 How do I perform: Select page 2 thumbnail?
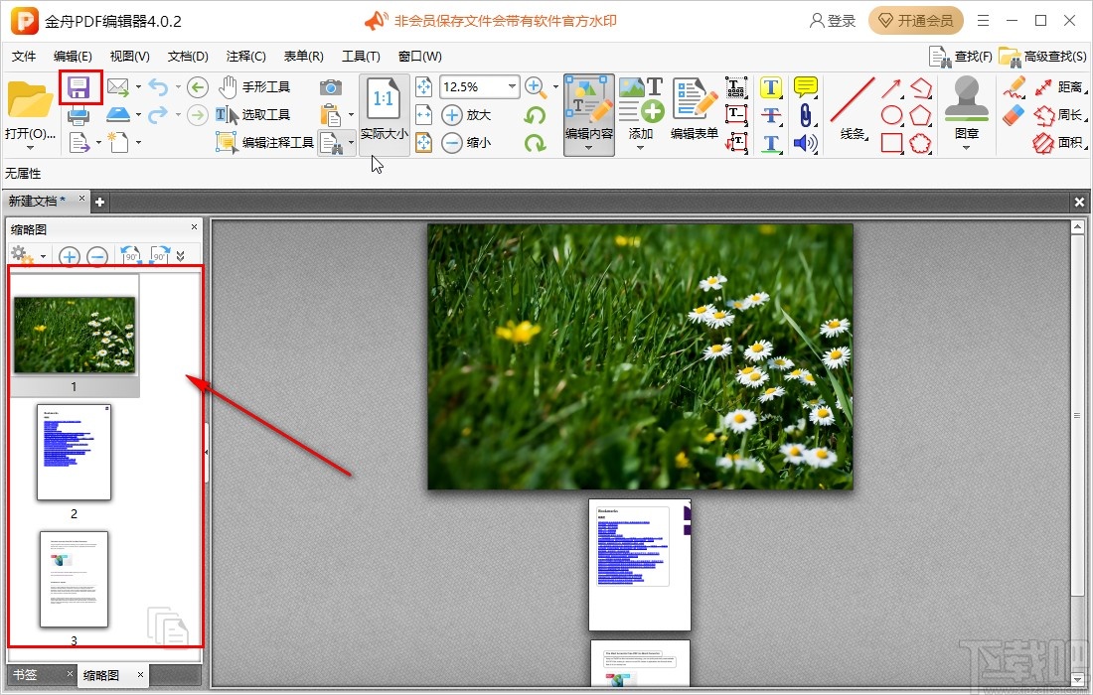pyautogui.click(x=74, y=453)
